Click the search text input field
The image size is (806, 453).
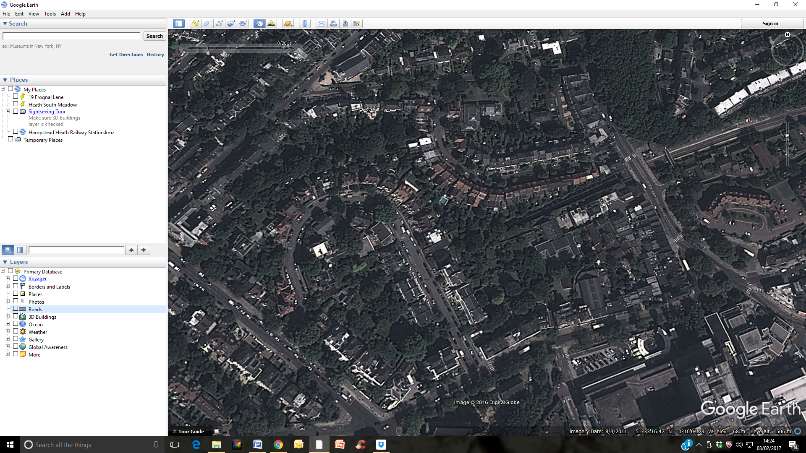[72, 36]
